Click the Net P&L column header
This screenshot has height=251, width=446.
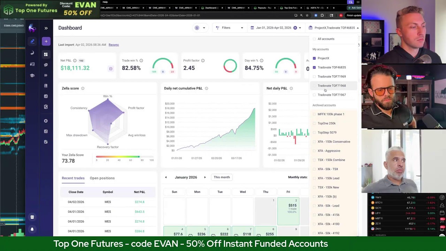point(139,192)
